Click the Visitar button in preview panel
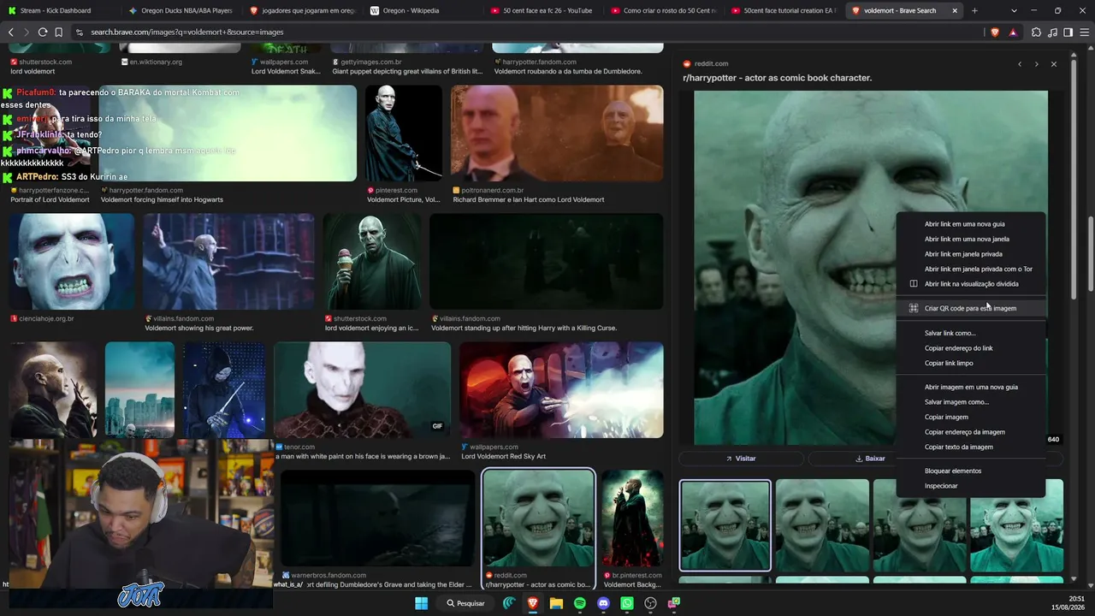Viewport: 1095px width, 616px height. (x=741, y=459)
